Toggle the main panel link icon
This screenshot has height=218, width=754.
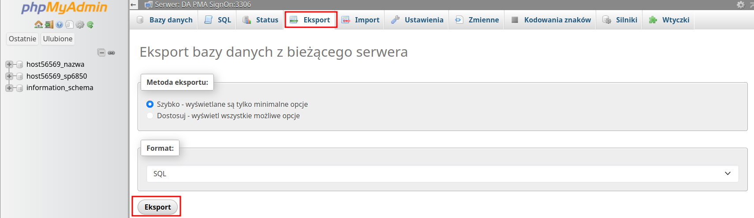[x=112, y=53]
